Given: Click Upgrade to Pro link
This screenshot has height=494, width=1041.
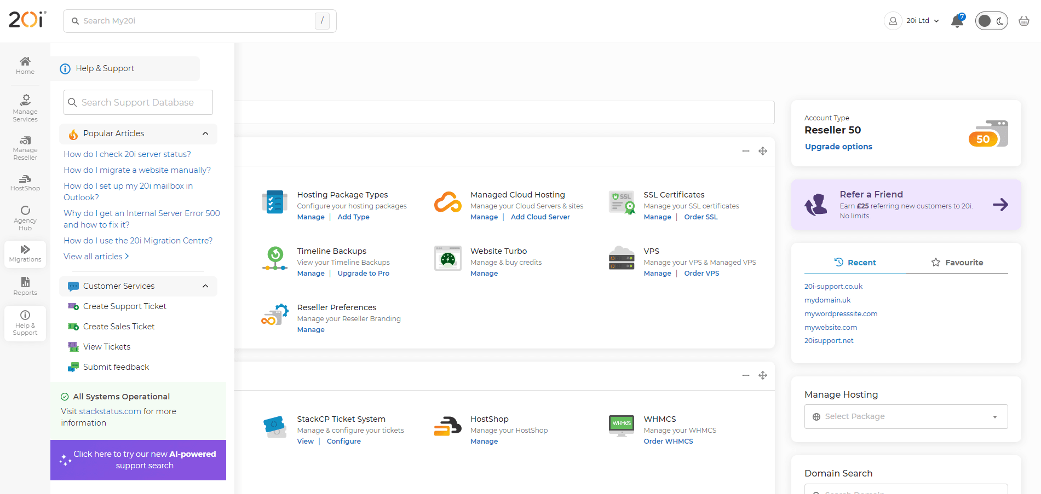Looking at the screenshot, I should (363, 274).
